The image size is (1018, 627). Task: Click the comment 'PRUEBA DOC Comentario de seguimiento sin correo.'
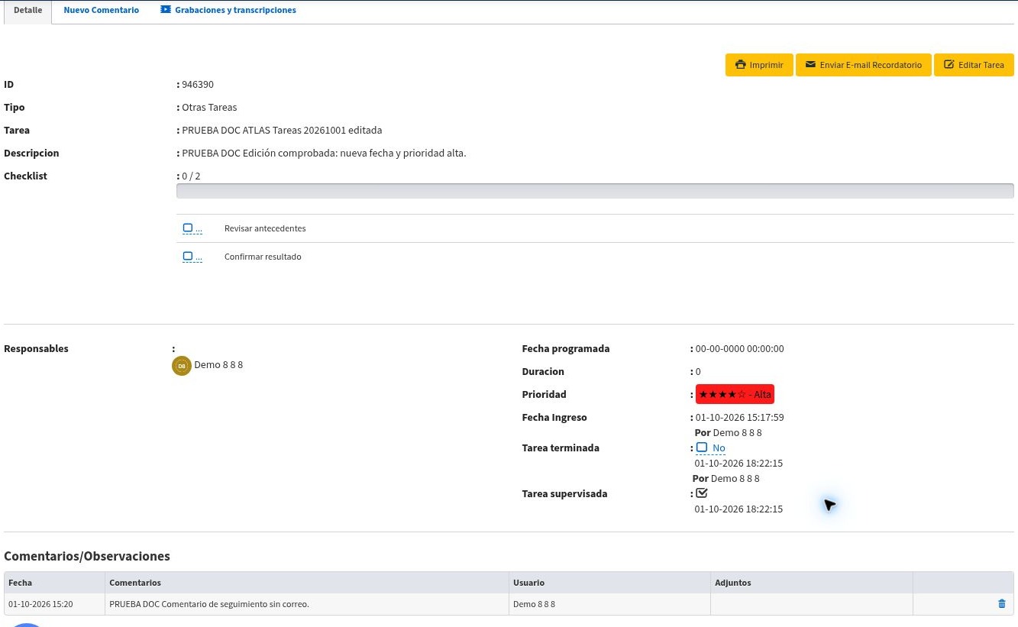click(x=209, y=604)
